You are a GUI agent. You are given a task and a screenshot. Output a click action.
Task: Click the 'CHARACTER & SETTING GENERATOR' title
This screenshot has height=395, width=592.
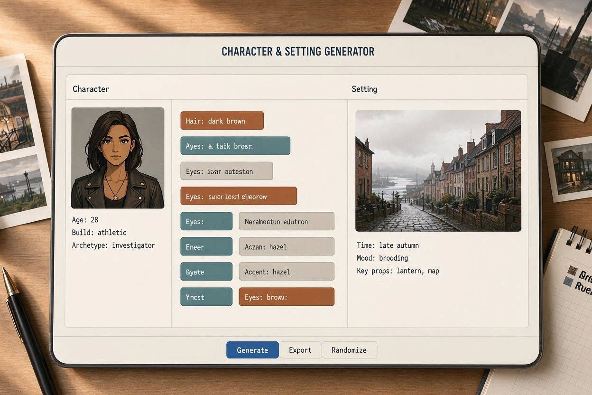298,51
